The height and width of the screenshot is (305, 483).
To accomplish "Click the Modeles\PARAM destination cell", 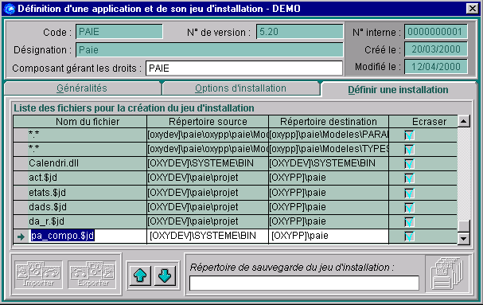I will (329, 135).
